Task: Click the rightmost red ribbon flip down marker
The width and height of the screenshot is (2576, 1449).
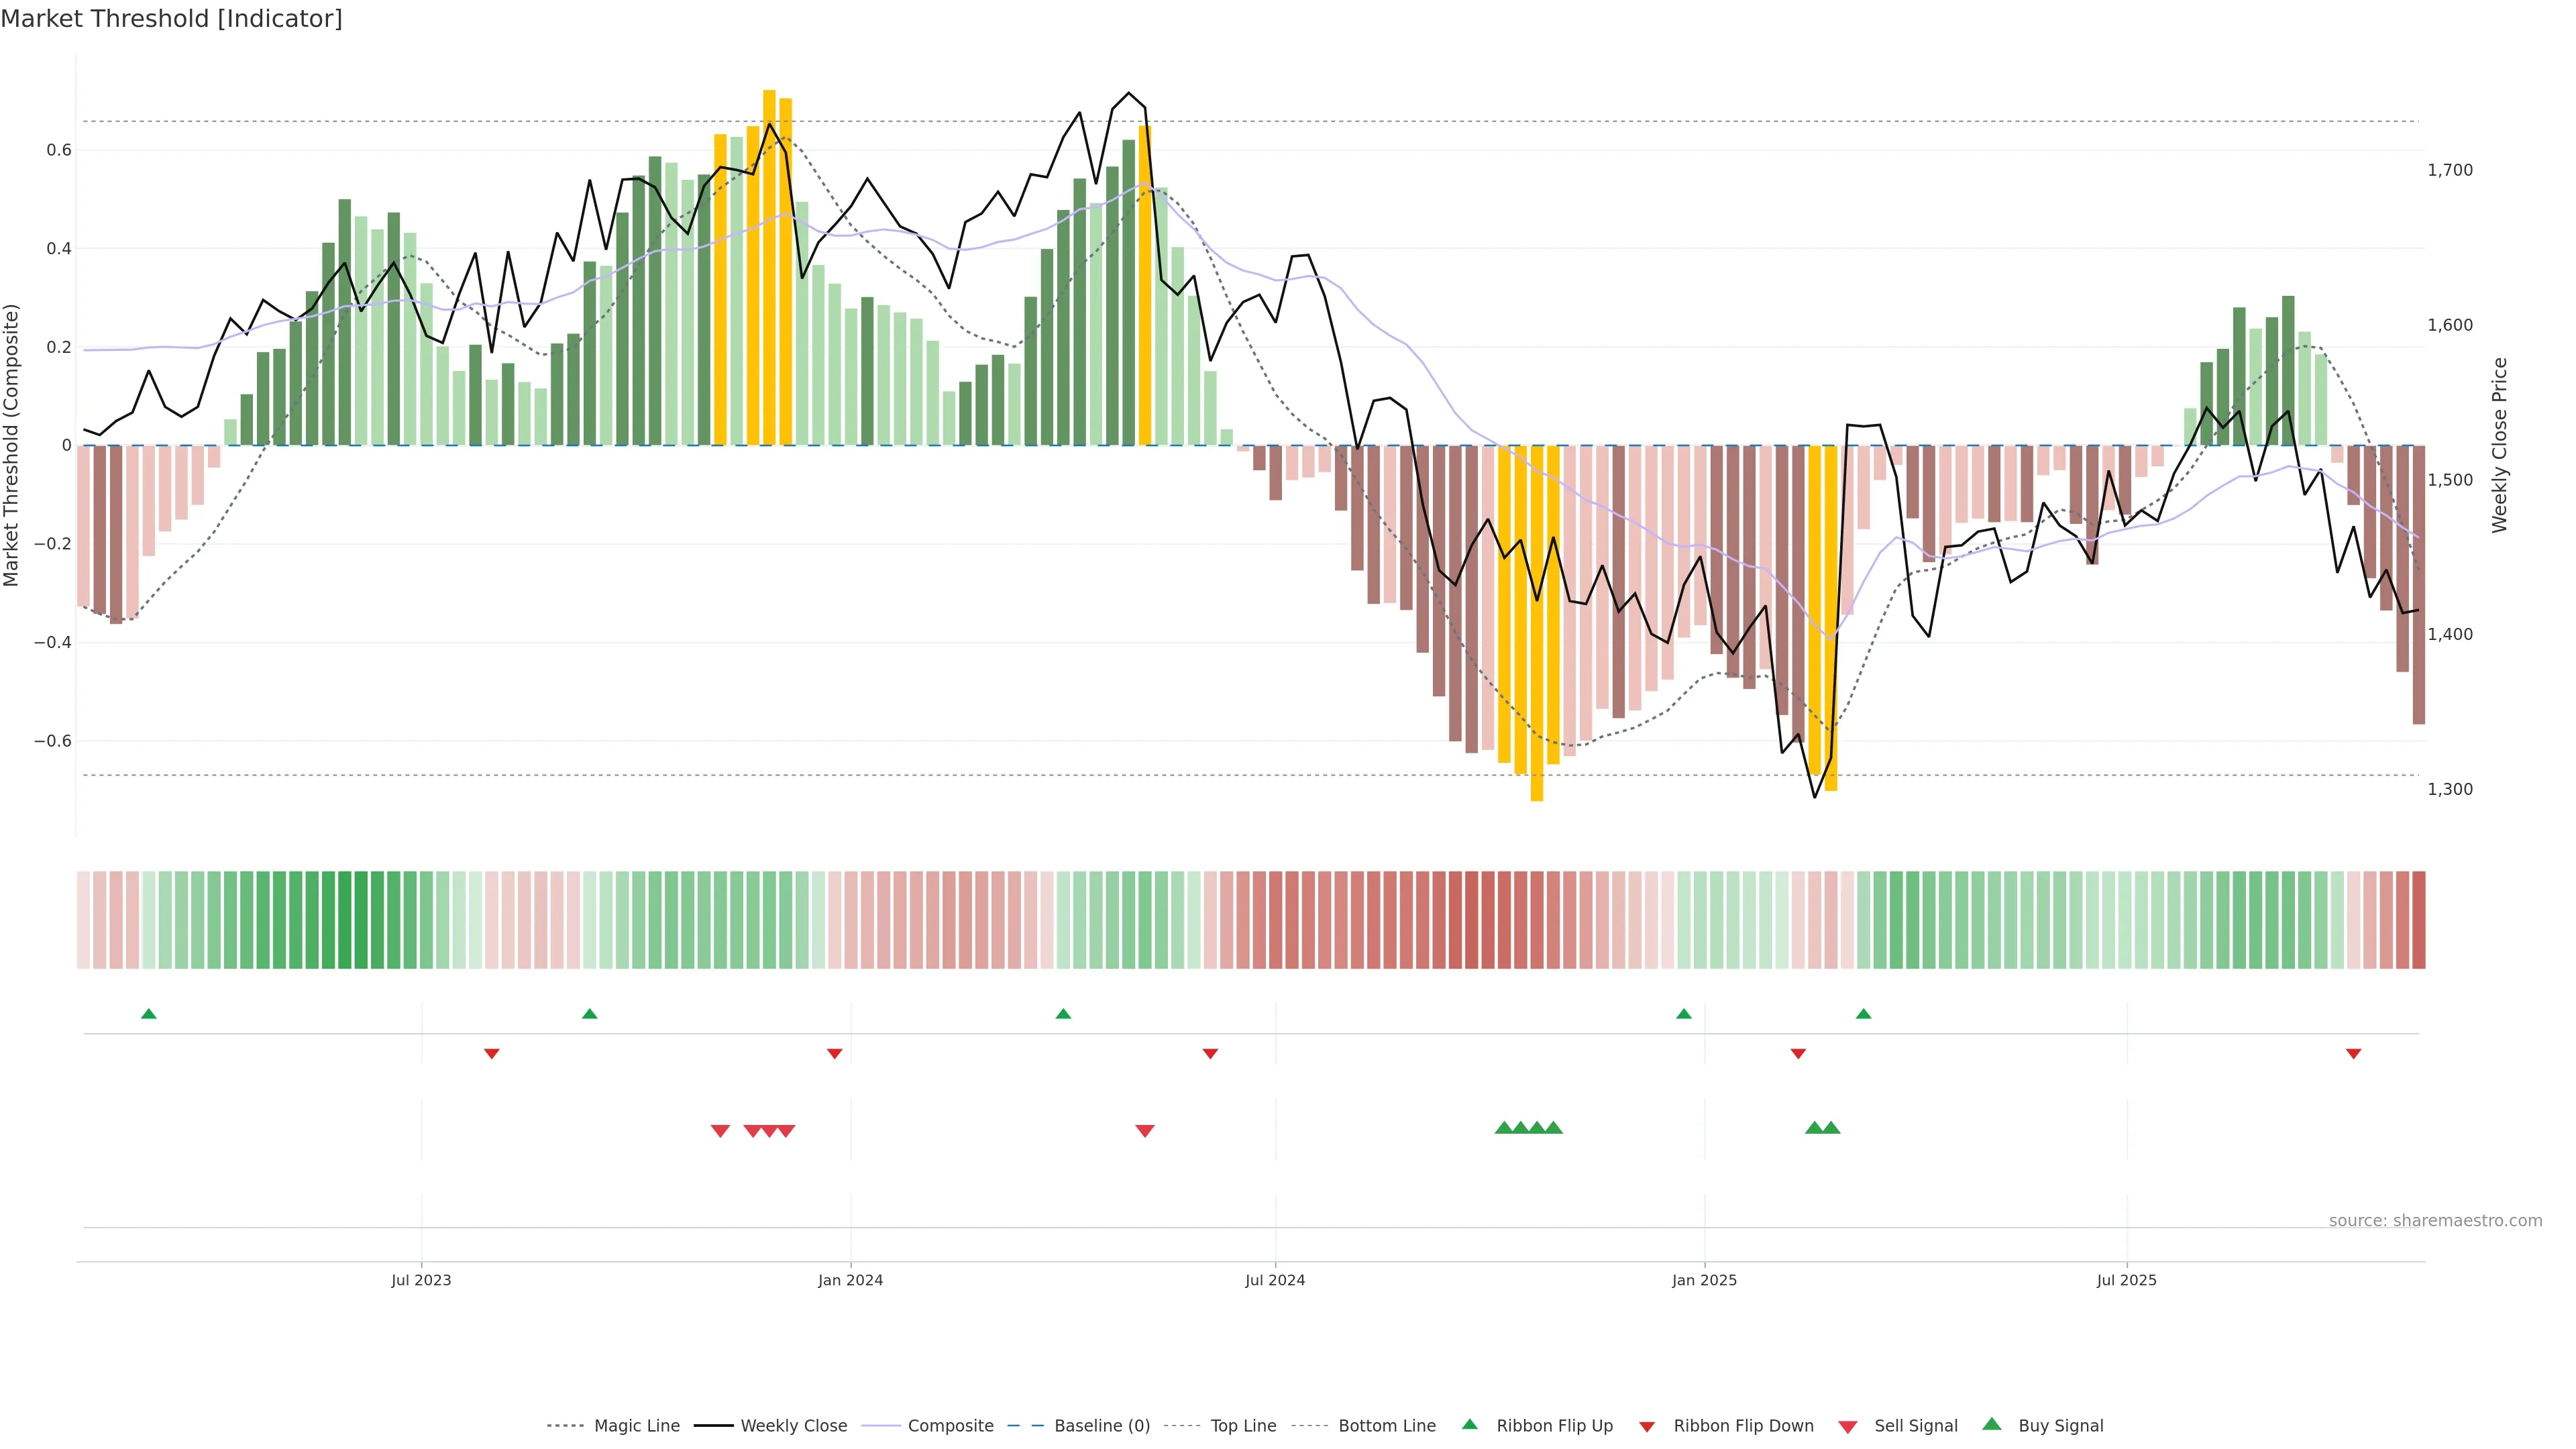Action: tap(2353, 1053)
